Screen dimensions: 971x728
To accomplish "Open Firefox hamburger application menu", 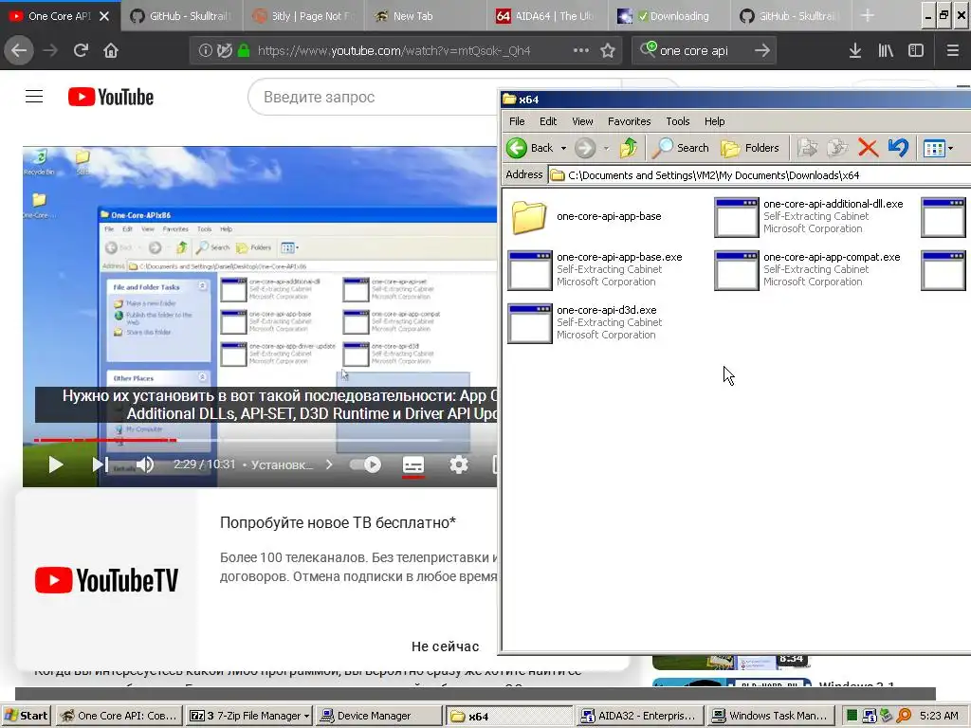I will pyautogui.click(x=953, y=51).
